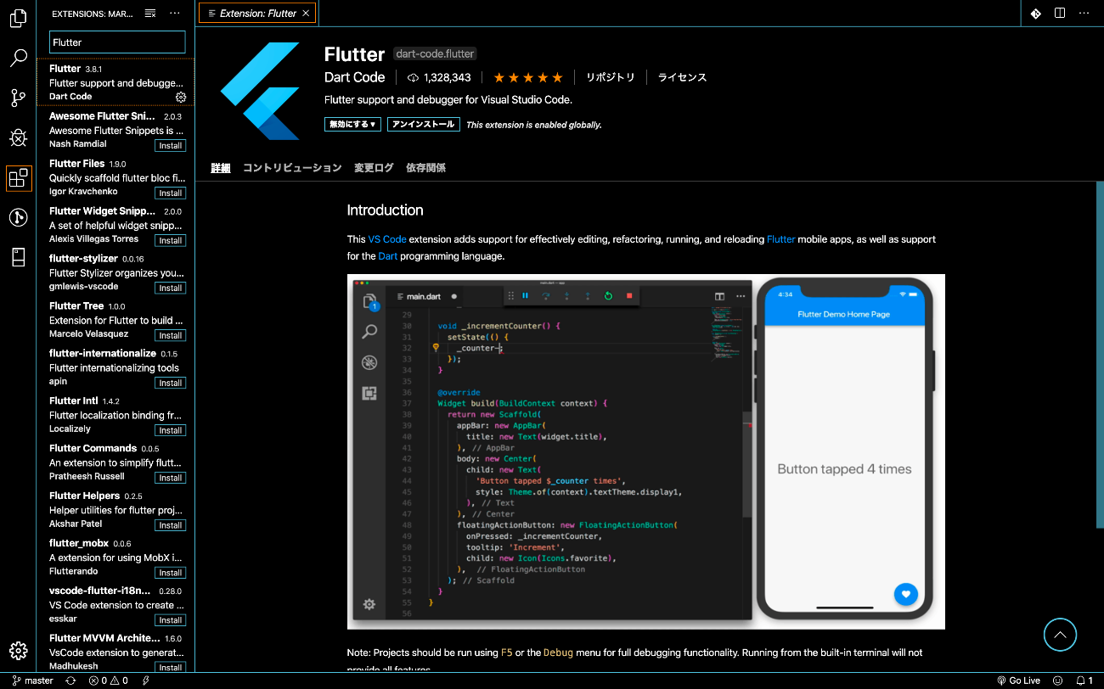Install the Flutter Intl extension
The height and width of the screenshot is (689, 1104).
pos(171,431)
